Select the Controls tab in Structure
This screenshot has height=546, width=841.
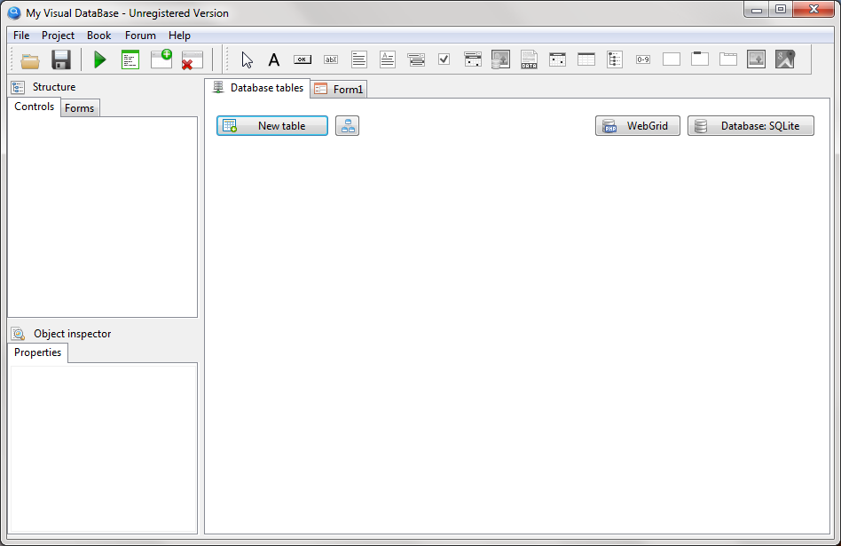coord(34,107)
